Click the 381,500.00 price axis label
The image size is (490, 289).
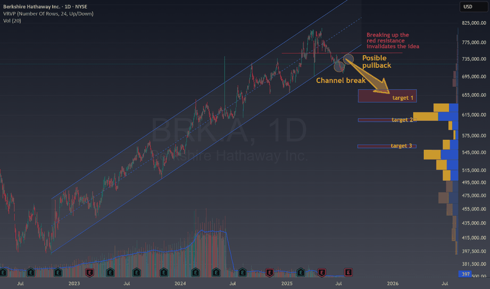pos(474,264)
